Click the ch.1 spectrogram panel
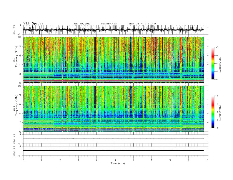This screenshot has height=180, width=233. [x=113, y=60]
